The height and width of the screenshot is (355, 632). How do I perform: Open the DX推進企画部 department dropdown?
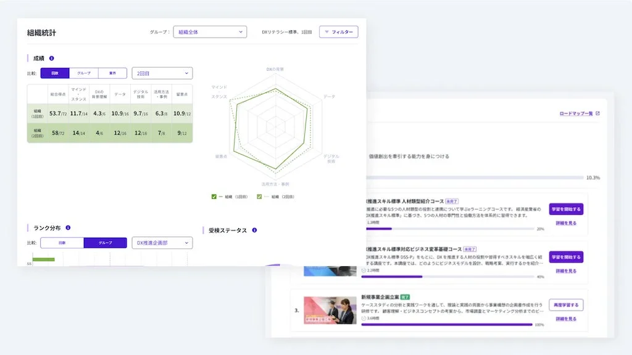pyautogui.click(x=162, y=242)
